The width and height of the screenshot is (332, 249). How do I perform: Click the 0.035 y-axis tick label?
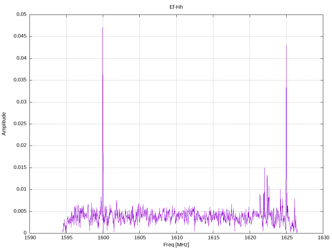(x=20, y=80)
